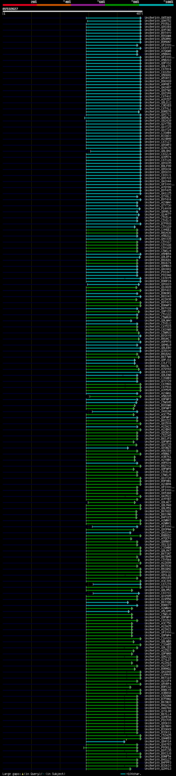Screen dimensions: 176x776
Task: Click the Large gaps legend text
Action: [x=34, y=774]
